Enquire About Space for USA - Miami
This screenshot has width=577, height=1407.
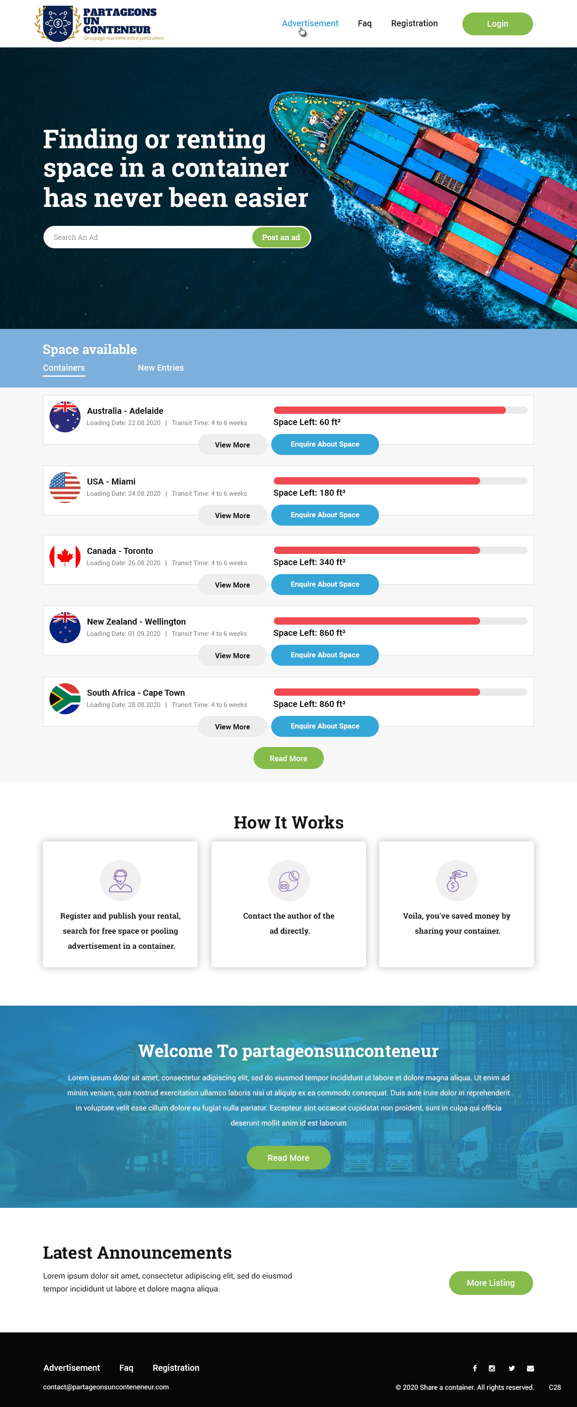pos(325,515)
